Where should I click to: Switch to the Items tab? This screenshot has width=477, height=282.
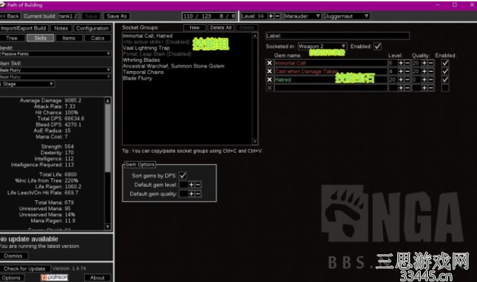[69, 38]
